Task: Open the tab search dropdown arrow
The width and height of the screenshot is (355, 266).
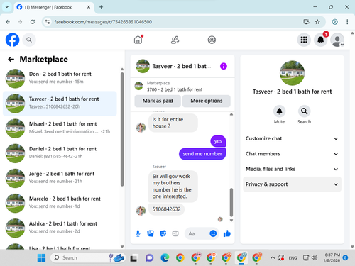Action: point(7,7)
